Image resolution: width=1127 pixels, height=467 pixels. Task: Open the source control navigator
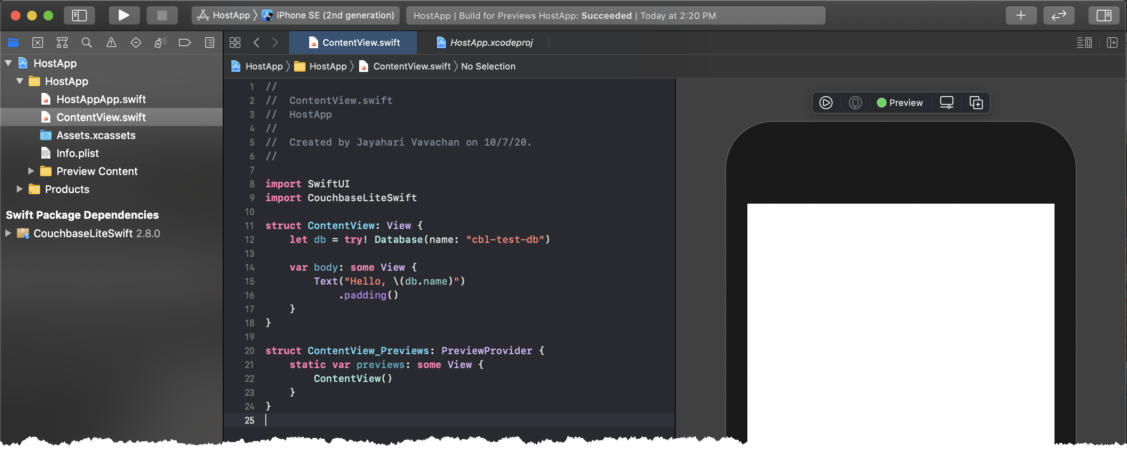point(38,43)
